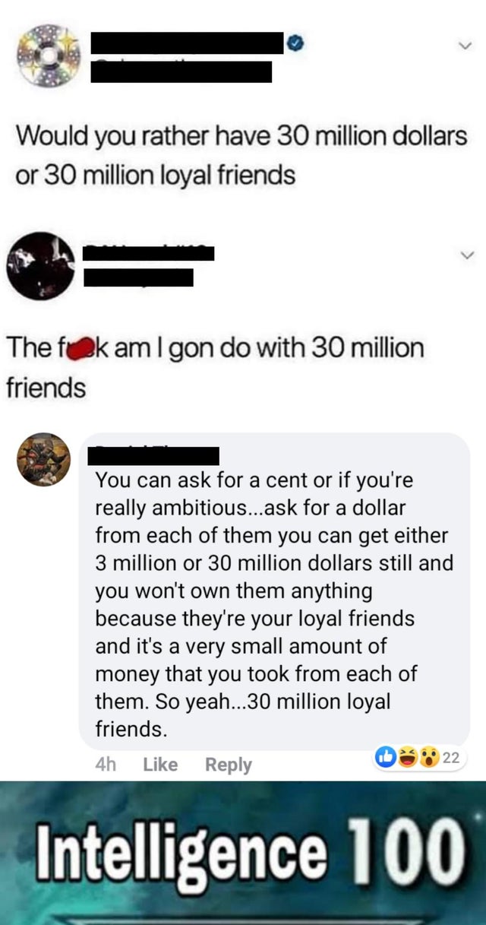Click the 30 million friends reply text
This screenshot has height=925, width=486.
[x=215, y=369]
